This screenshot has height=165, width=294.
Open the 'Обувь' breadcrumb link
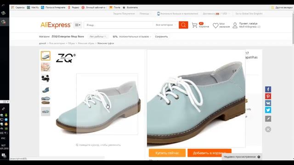tap(71, 44)
